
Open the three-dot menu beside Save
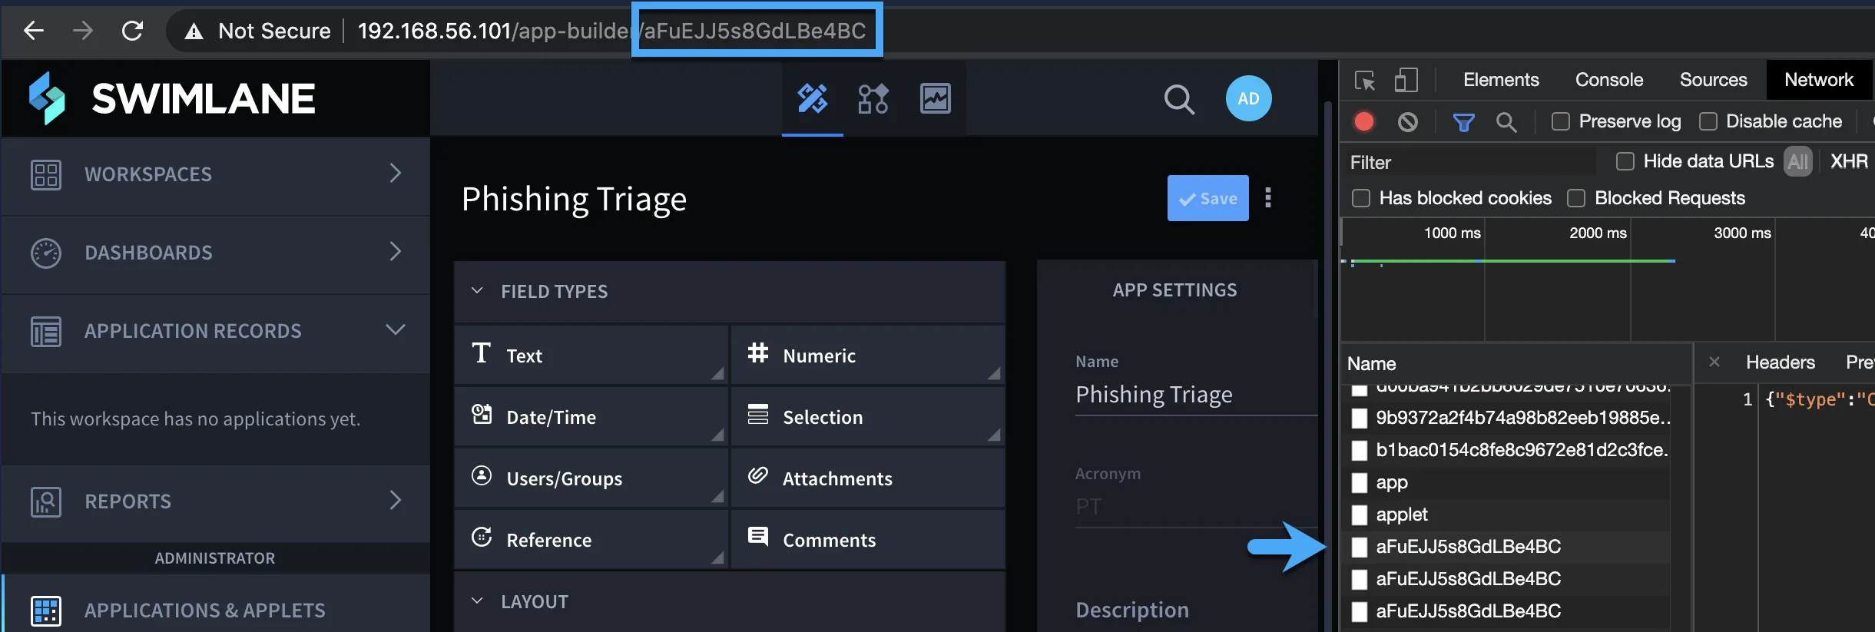point(1268,198)
